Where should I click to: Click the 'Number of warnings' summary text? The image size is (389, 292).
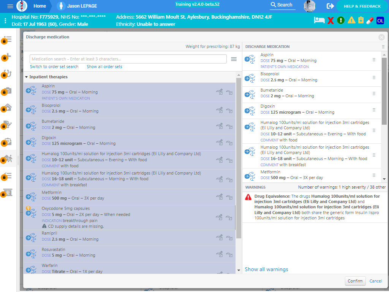[342, 187]
